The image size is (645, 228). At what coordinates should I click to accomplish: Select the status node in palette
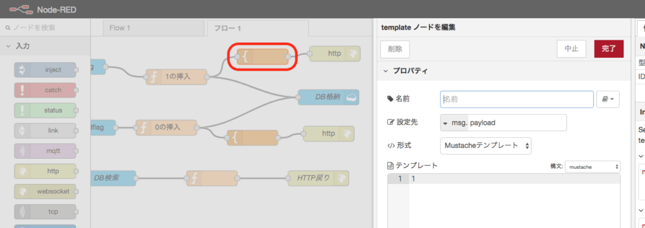tap(45, 110)
